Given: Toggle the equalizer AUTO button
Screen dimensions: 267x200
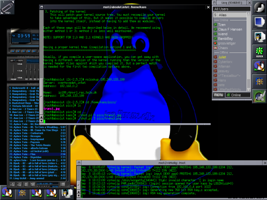Looking at the screenshot, I should [x=20, y=60].
